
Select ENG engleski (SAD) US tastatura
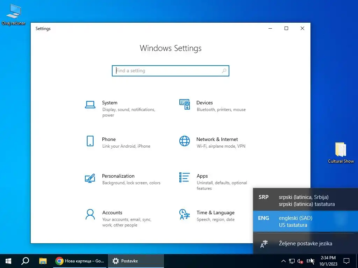pos(306,221)
